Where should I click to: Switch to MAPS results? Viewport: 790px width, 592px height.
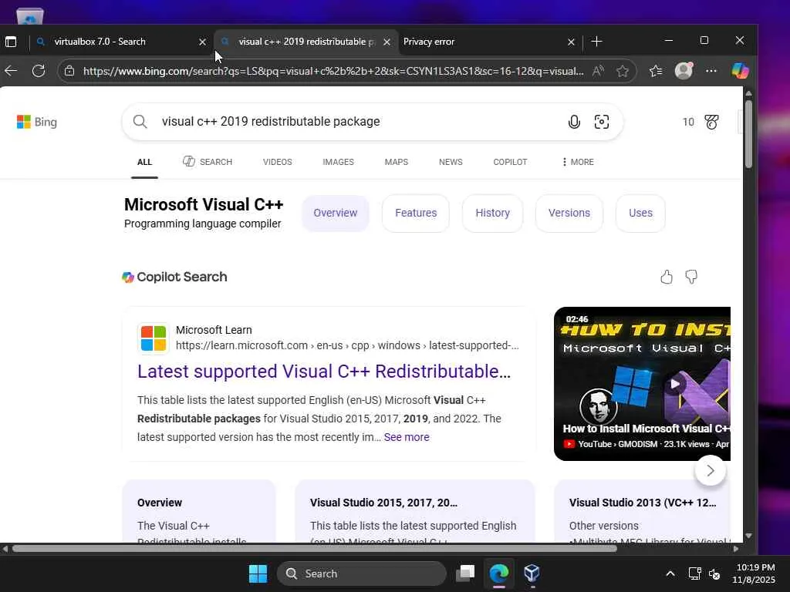pyautogui.click(x=396, y=162)
